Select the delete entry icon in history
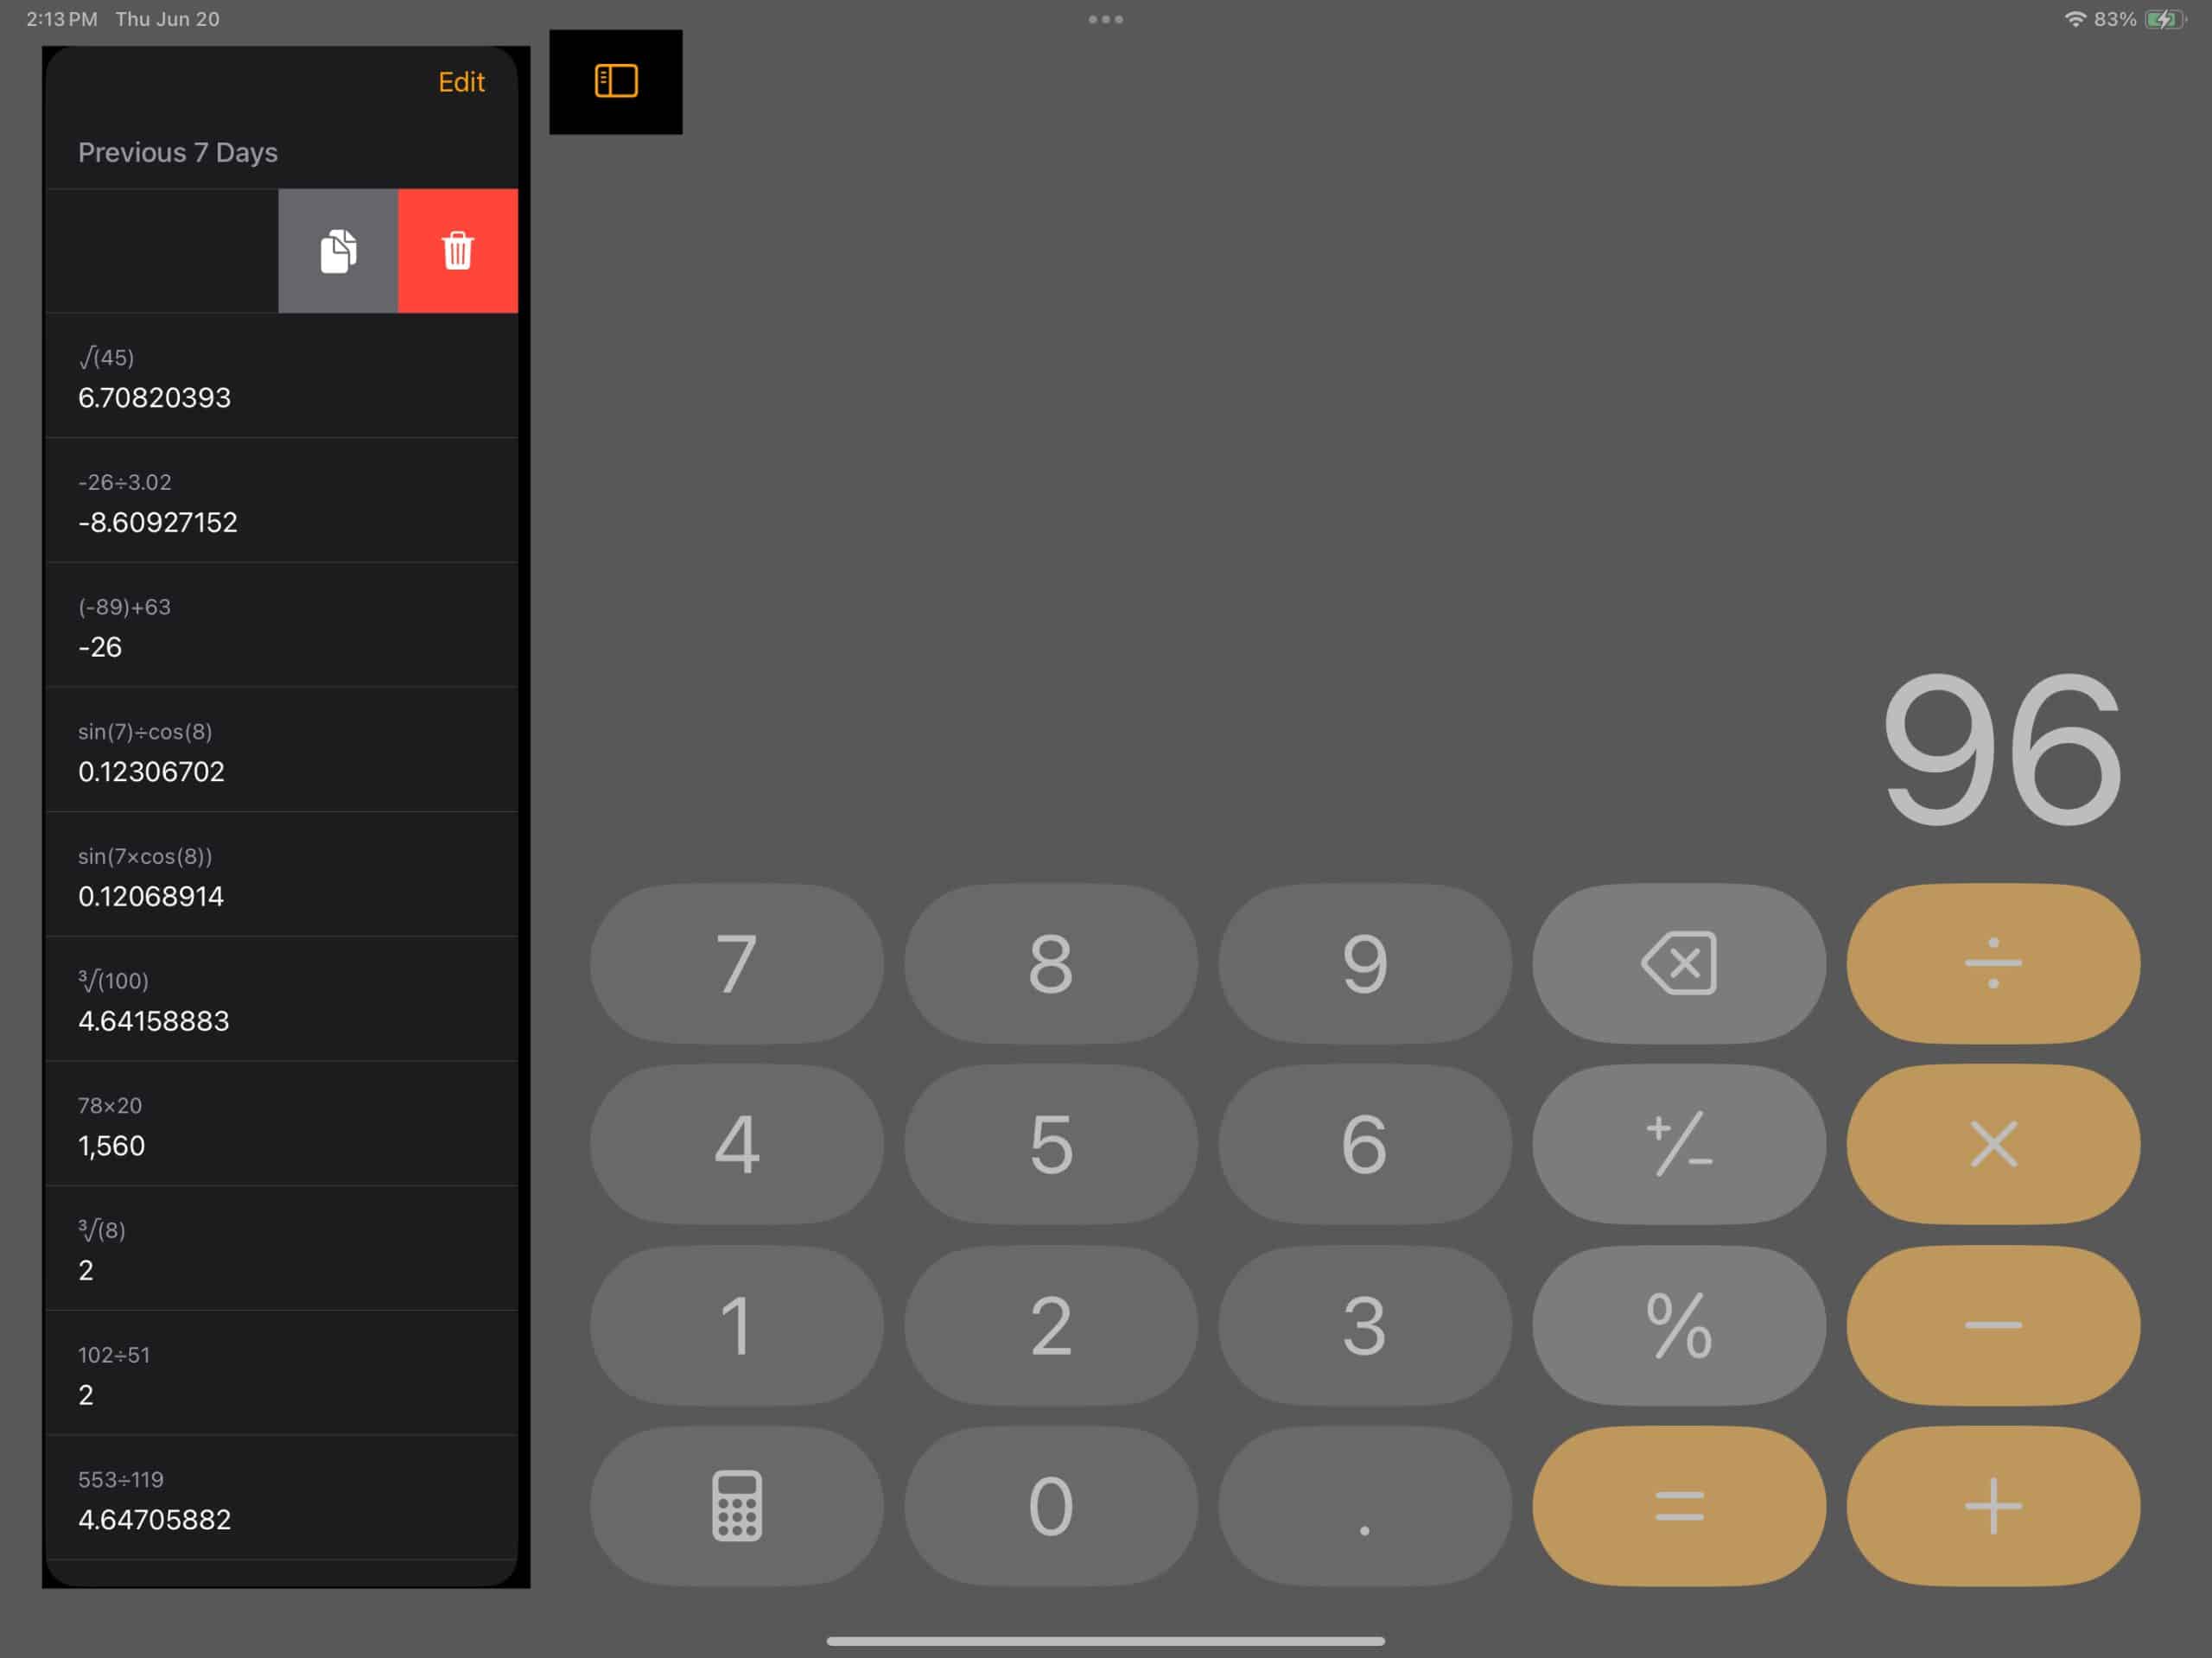2212x1658 pixels. pyautogui.click(x=458, y=249)
